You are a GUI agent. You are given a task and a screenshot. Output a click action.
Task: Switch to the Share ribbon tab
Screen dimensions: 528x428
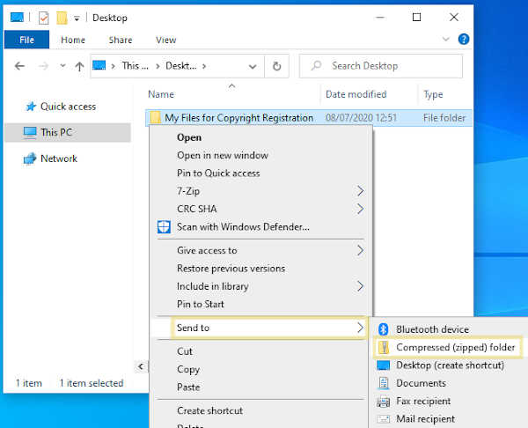pyautogui.click(x=121, y=40)
